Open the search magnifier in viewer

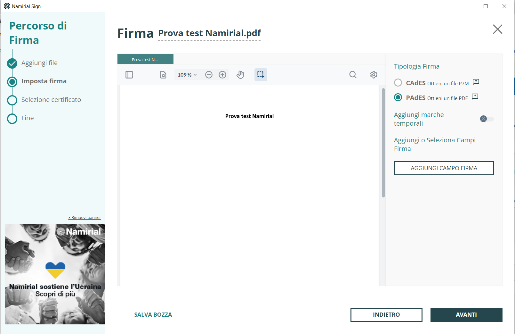(353, 75)
